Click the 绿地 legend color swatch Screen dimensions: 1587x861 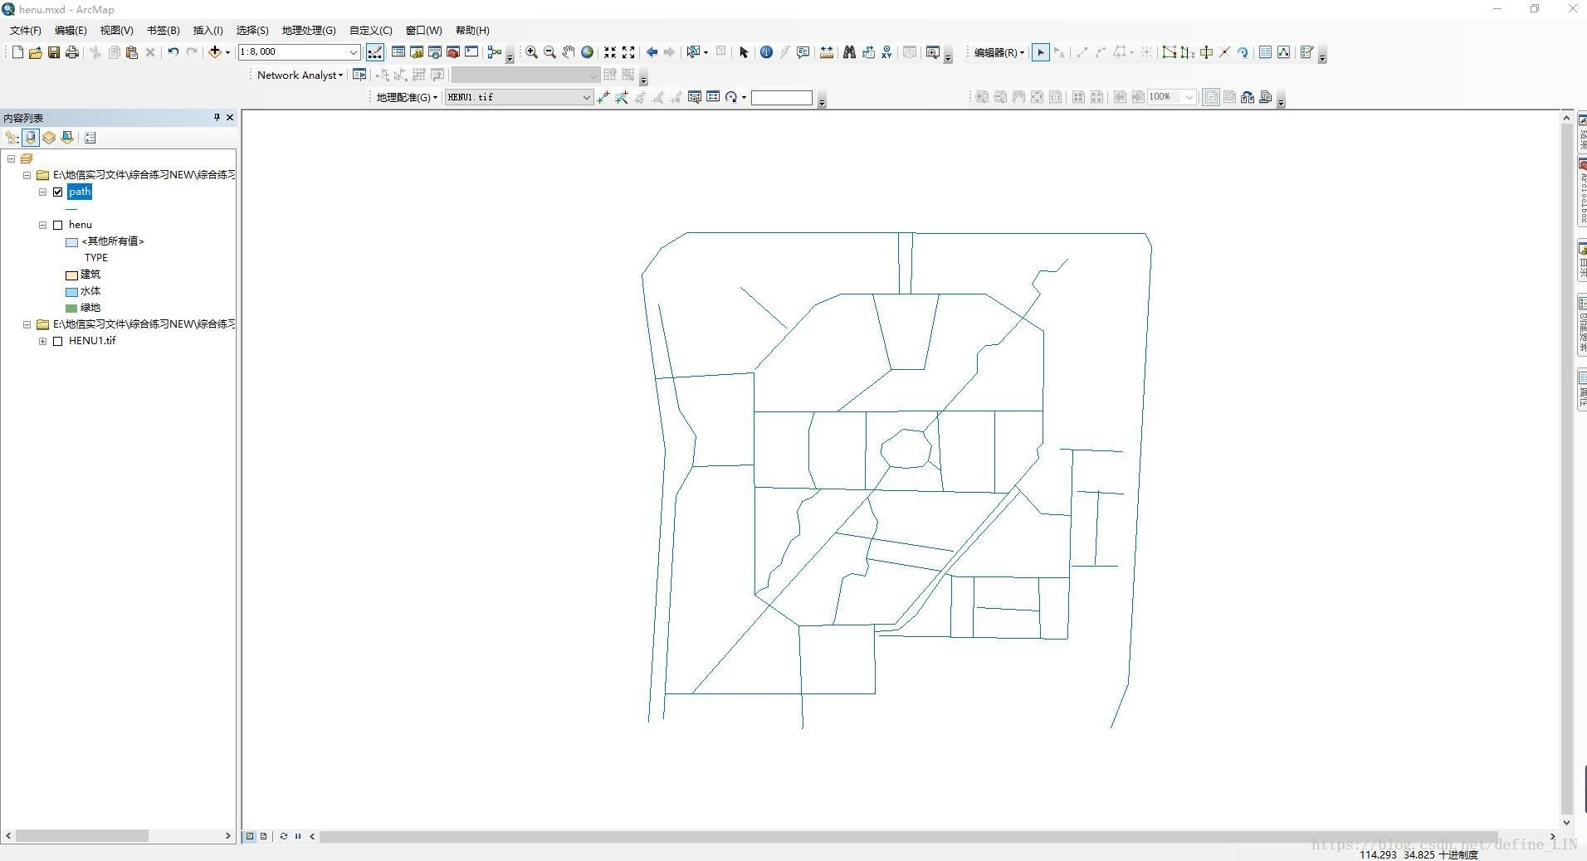[71, 308]
